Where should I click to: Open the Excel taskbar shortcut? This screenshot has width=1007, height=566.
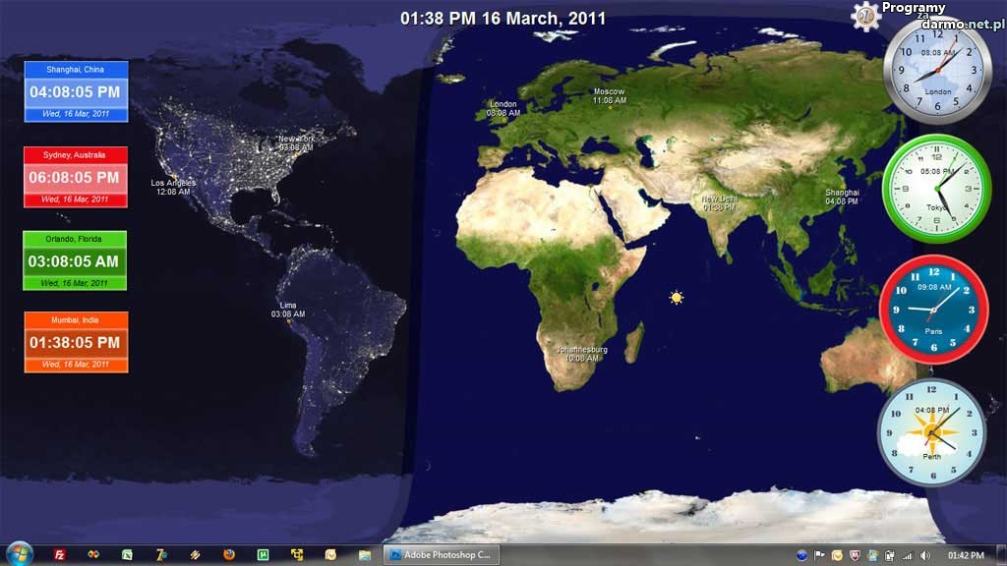tap(127, 555)
